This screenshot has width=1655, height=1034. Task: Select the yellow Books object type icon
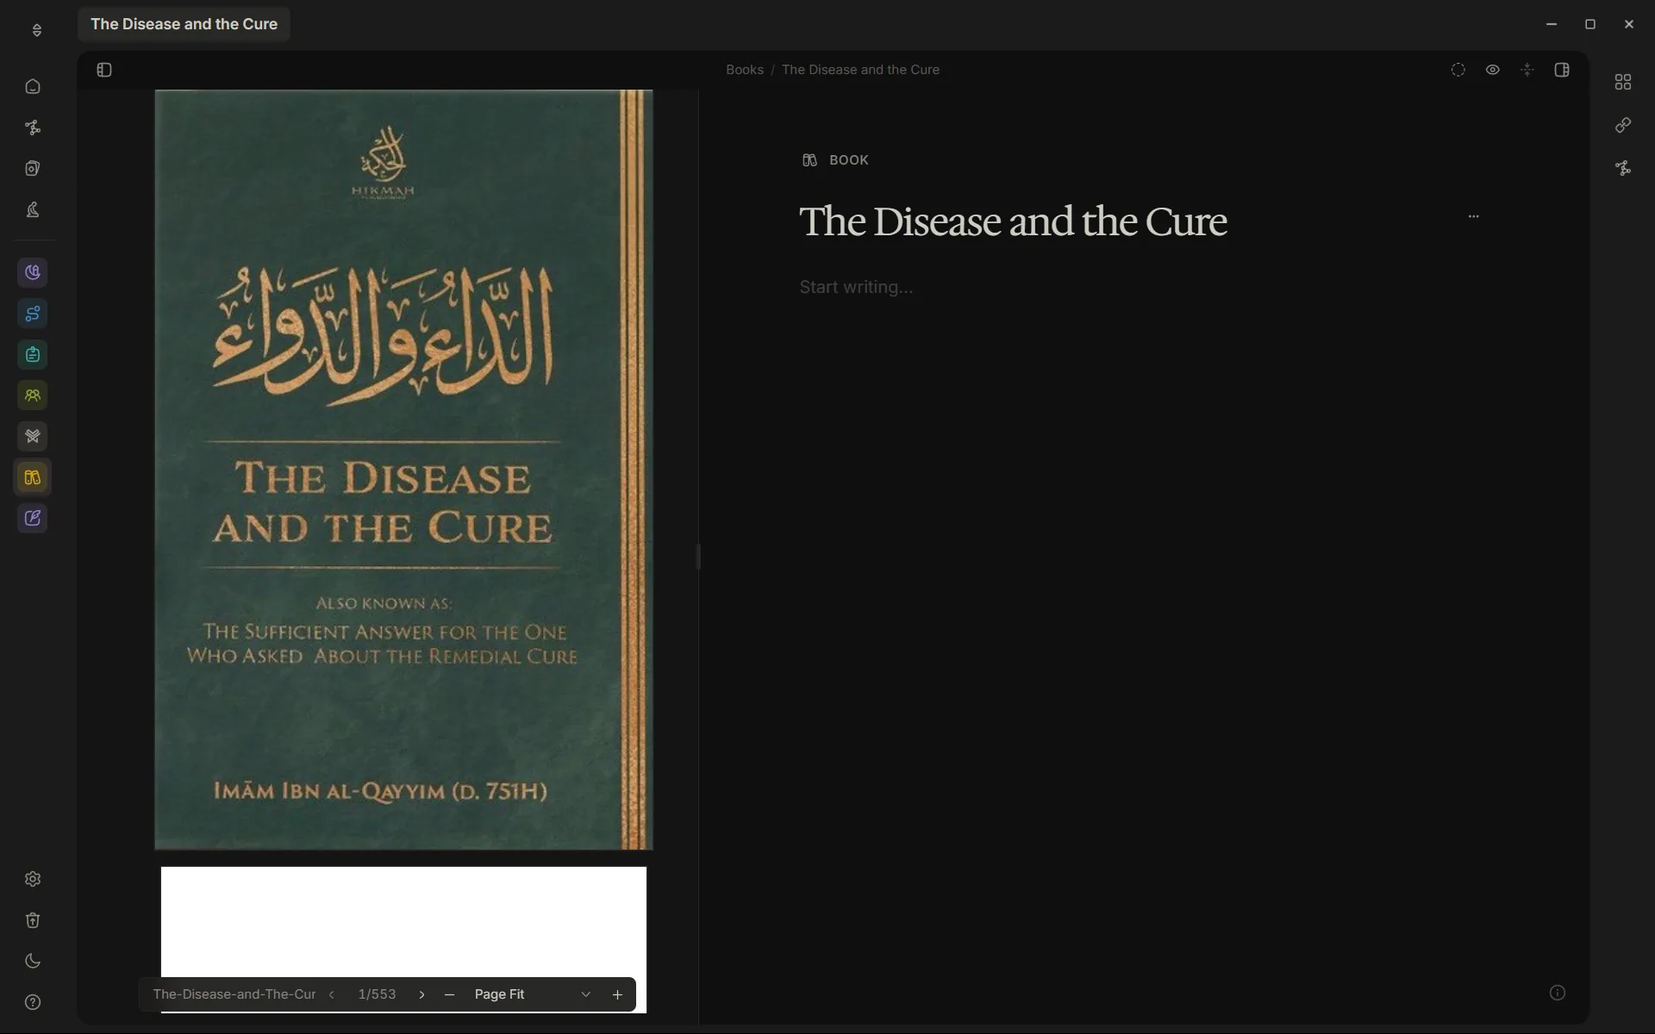[x=33, y=477]
